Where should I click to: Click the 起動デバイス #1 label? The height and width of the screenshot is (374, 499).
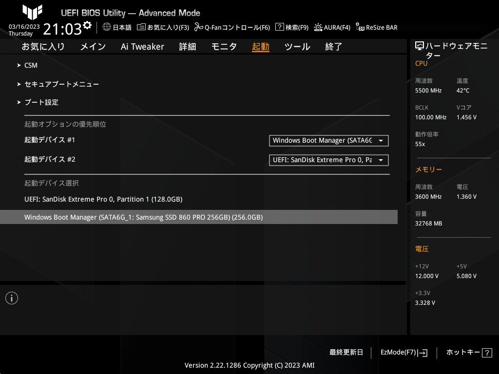50,140
